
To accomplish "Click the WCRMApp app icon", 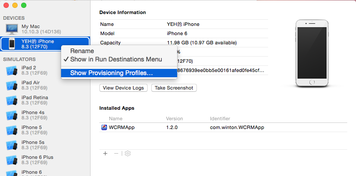I will tap(104, 127).
